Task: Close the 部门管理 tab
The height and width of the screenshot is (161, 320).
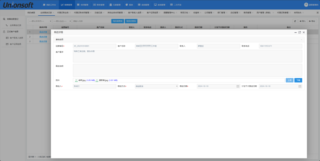Action: point(227,13)
